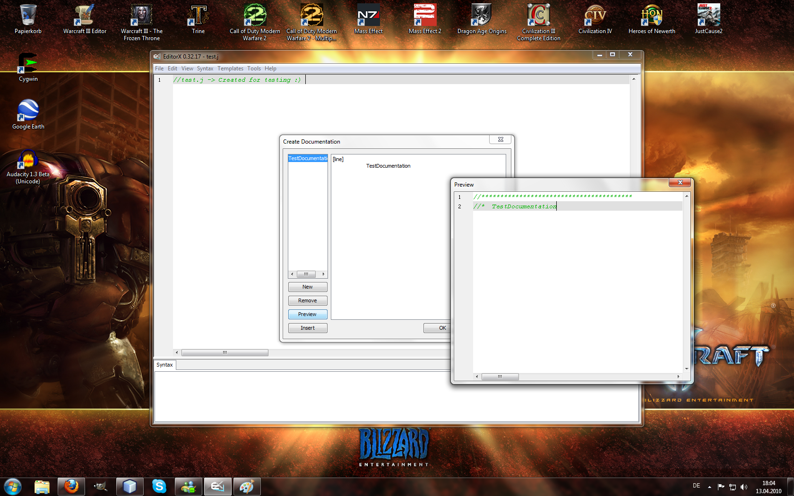Open the Cygwin desktop shortcut

(x=28, y=67)
